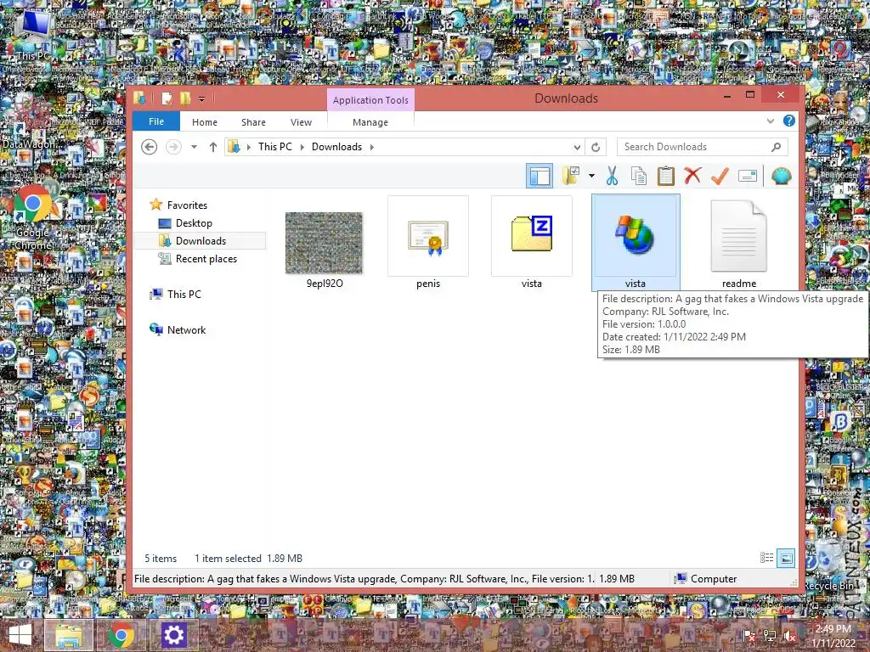The width and height of the screenshot is (870, 652).
Task: Switch to the View ribbon tab
Action: [x=302, y=122]
